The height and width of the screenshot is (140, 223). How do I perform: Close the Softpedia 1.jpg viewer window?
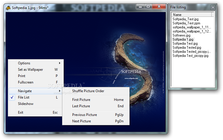[159, 7]
